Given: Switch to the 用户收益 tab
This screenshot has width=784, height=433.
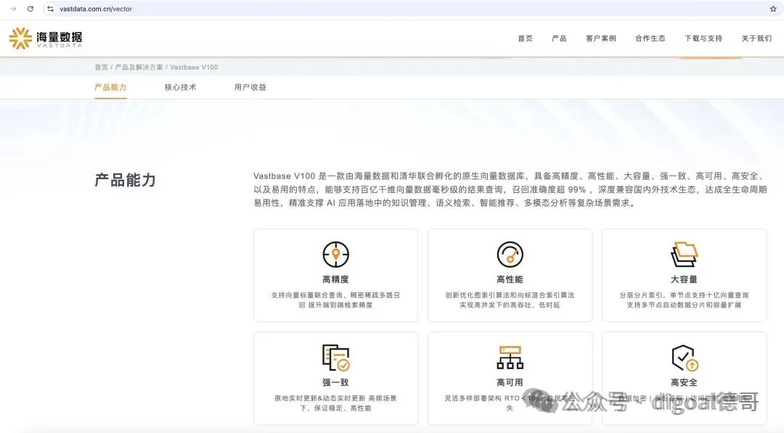Looking at the screenshot, I should click(x=250, y=88).
